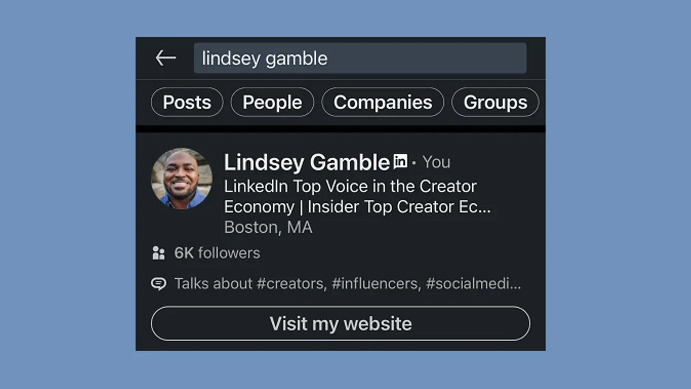Open the Lindsey Gamble name link

pyautogui.click(x=307, y=163)
